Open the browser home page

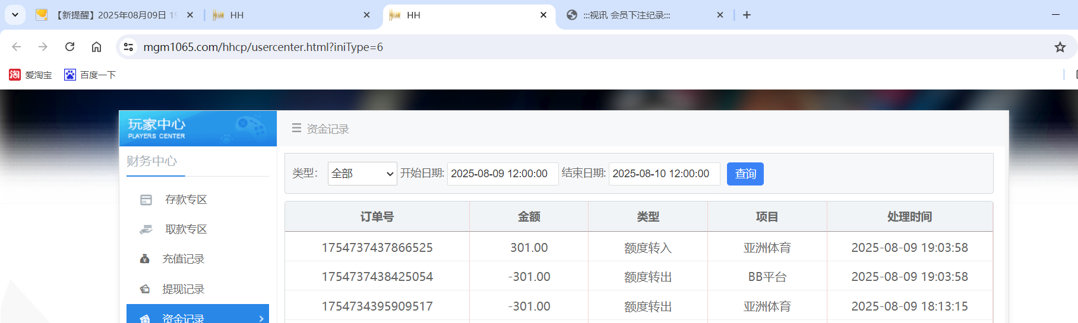[x=96, y=47]
